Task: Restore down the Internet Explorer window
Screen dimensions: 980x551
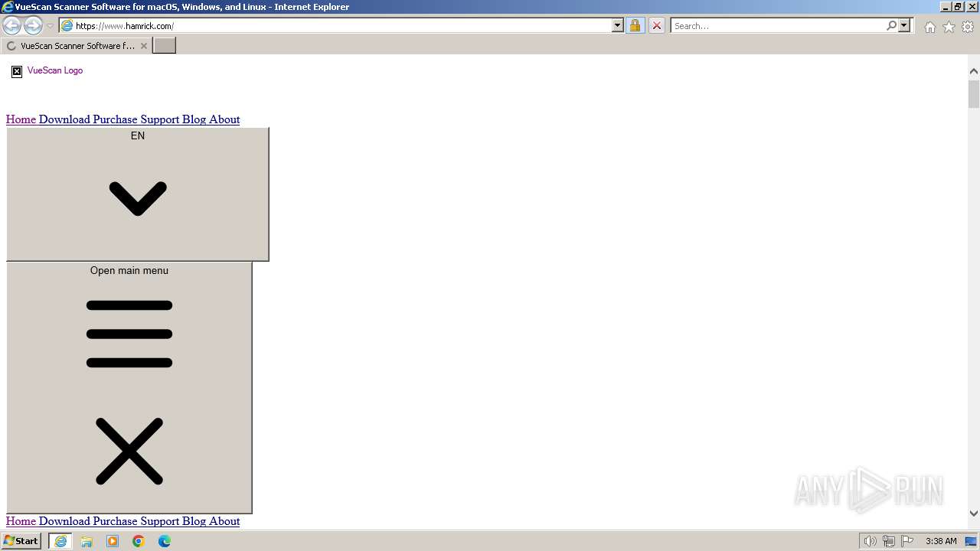Action: 958,7
